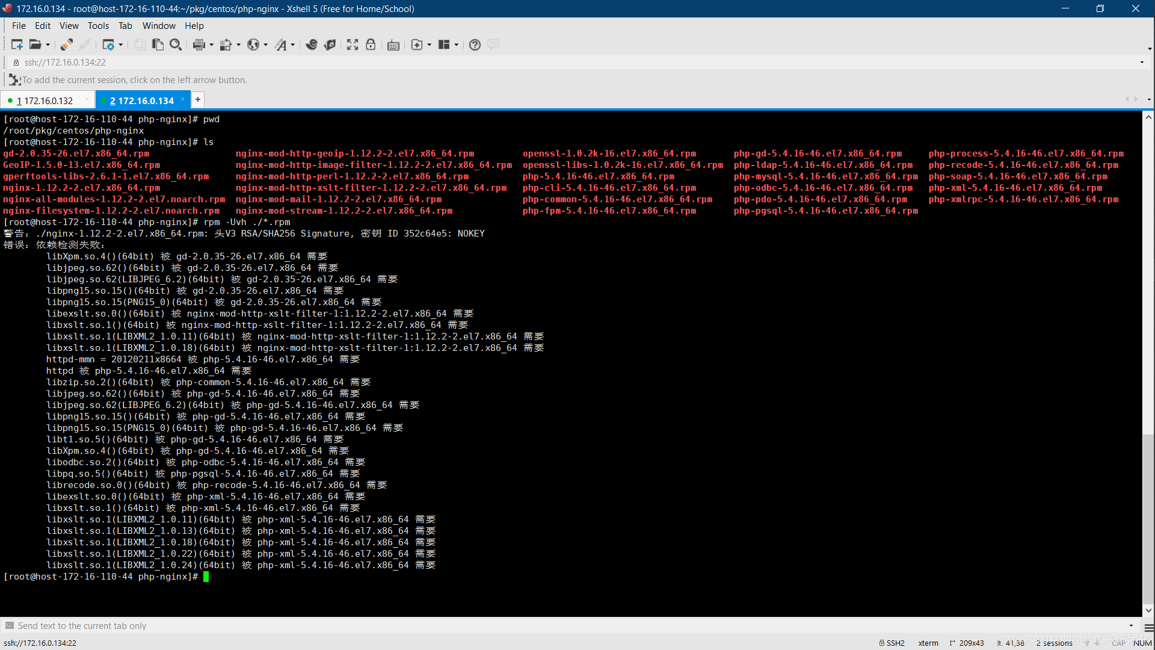Viewport: 1155px width, 650px height.
Task: Open session Properties gear icon
Action: point(108,45)
